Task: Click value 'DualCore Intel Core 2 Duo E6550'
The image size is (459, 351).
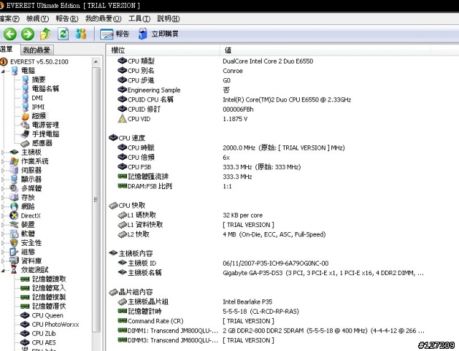Action: (x=268, y=61)
